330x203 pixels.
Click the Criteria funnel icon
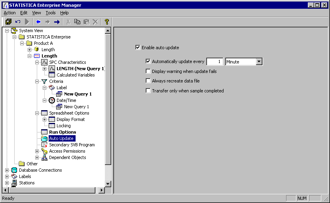44,81
